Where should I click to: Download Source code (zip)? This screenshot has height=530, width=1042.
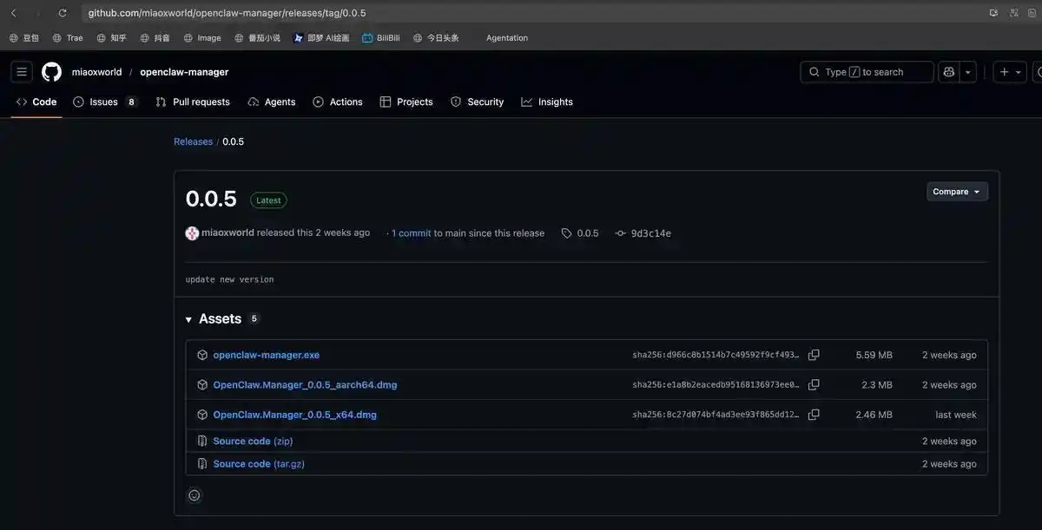click(x=253, y=442)
